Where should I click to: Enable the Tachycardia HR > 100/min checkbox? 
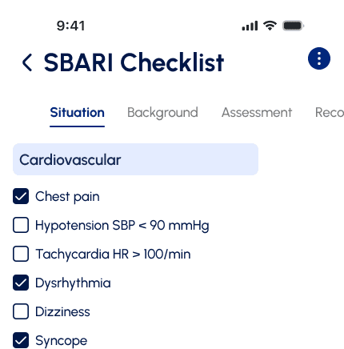(x=21, y=254)
